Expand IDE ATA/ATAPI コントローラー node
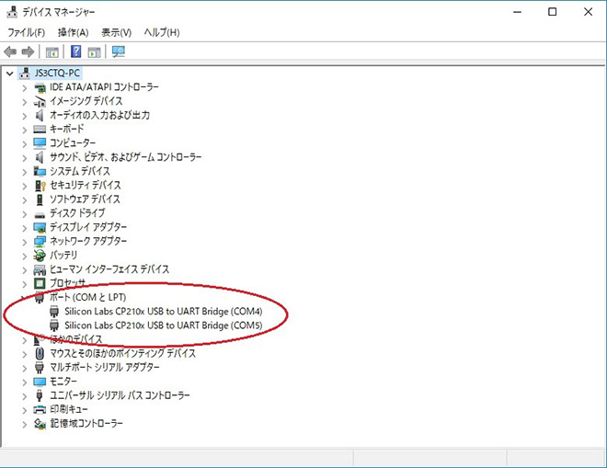607x468 pixels. [x=25, y=88]
